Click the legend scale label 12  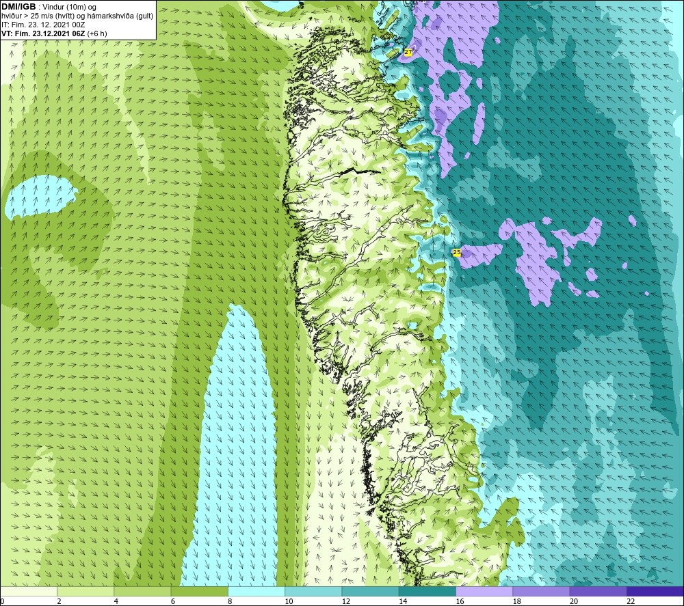click(346, 601)
